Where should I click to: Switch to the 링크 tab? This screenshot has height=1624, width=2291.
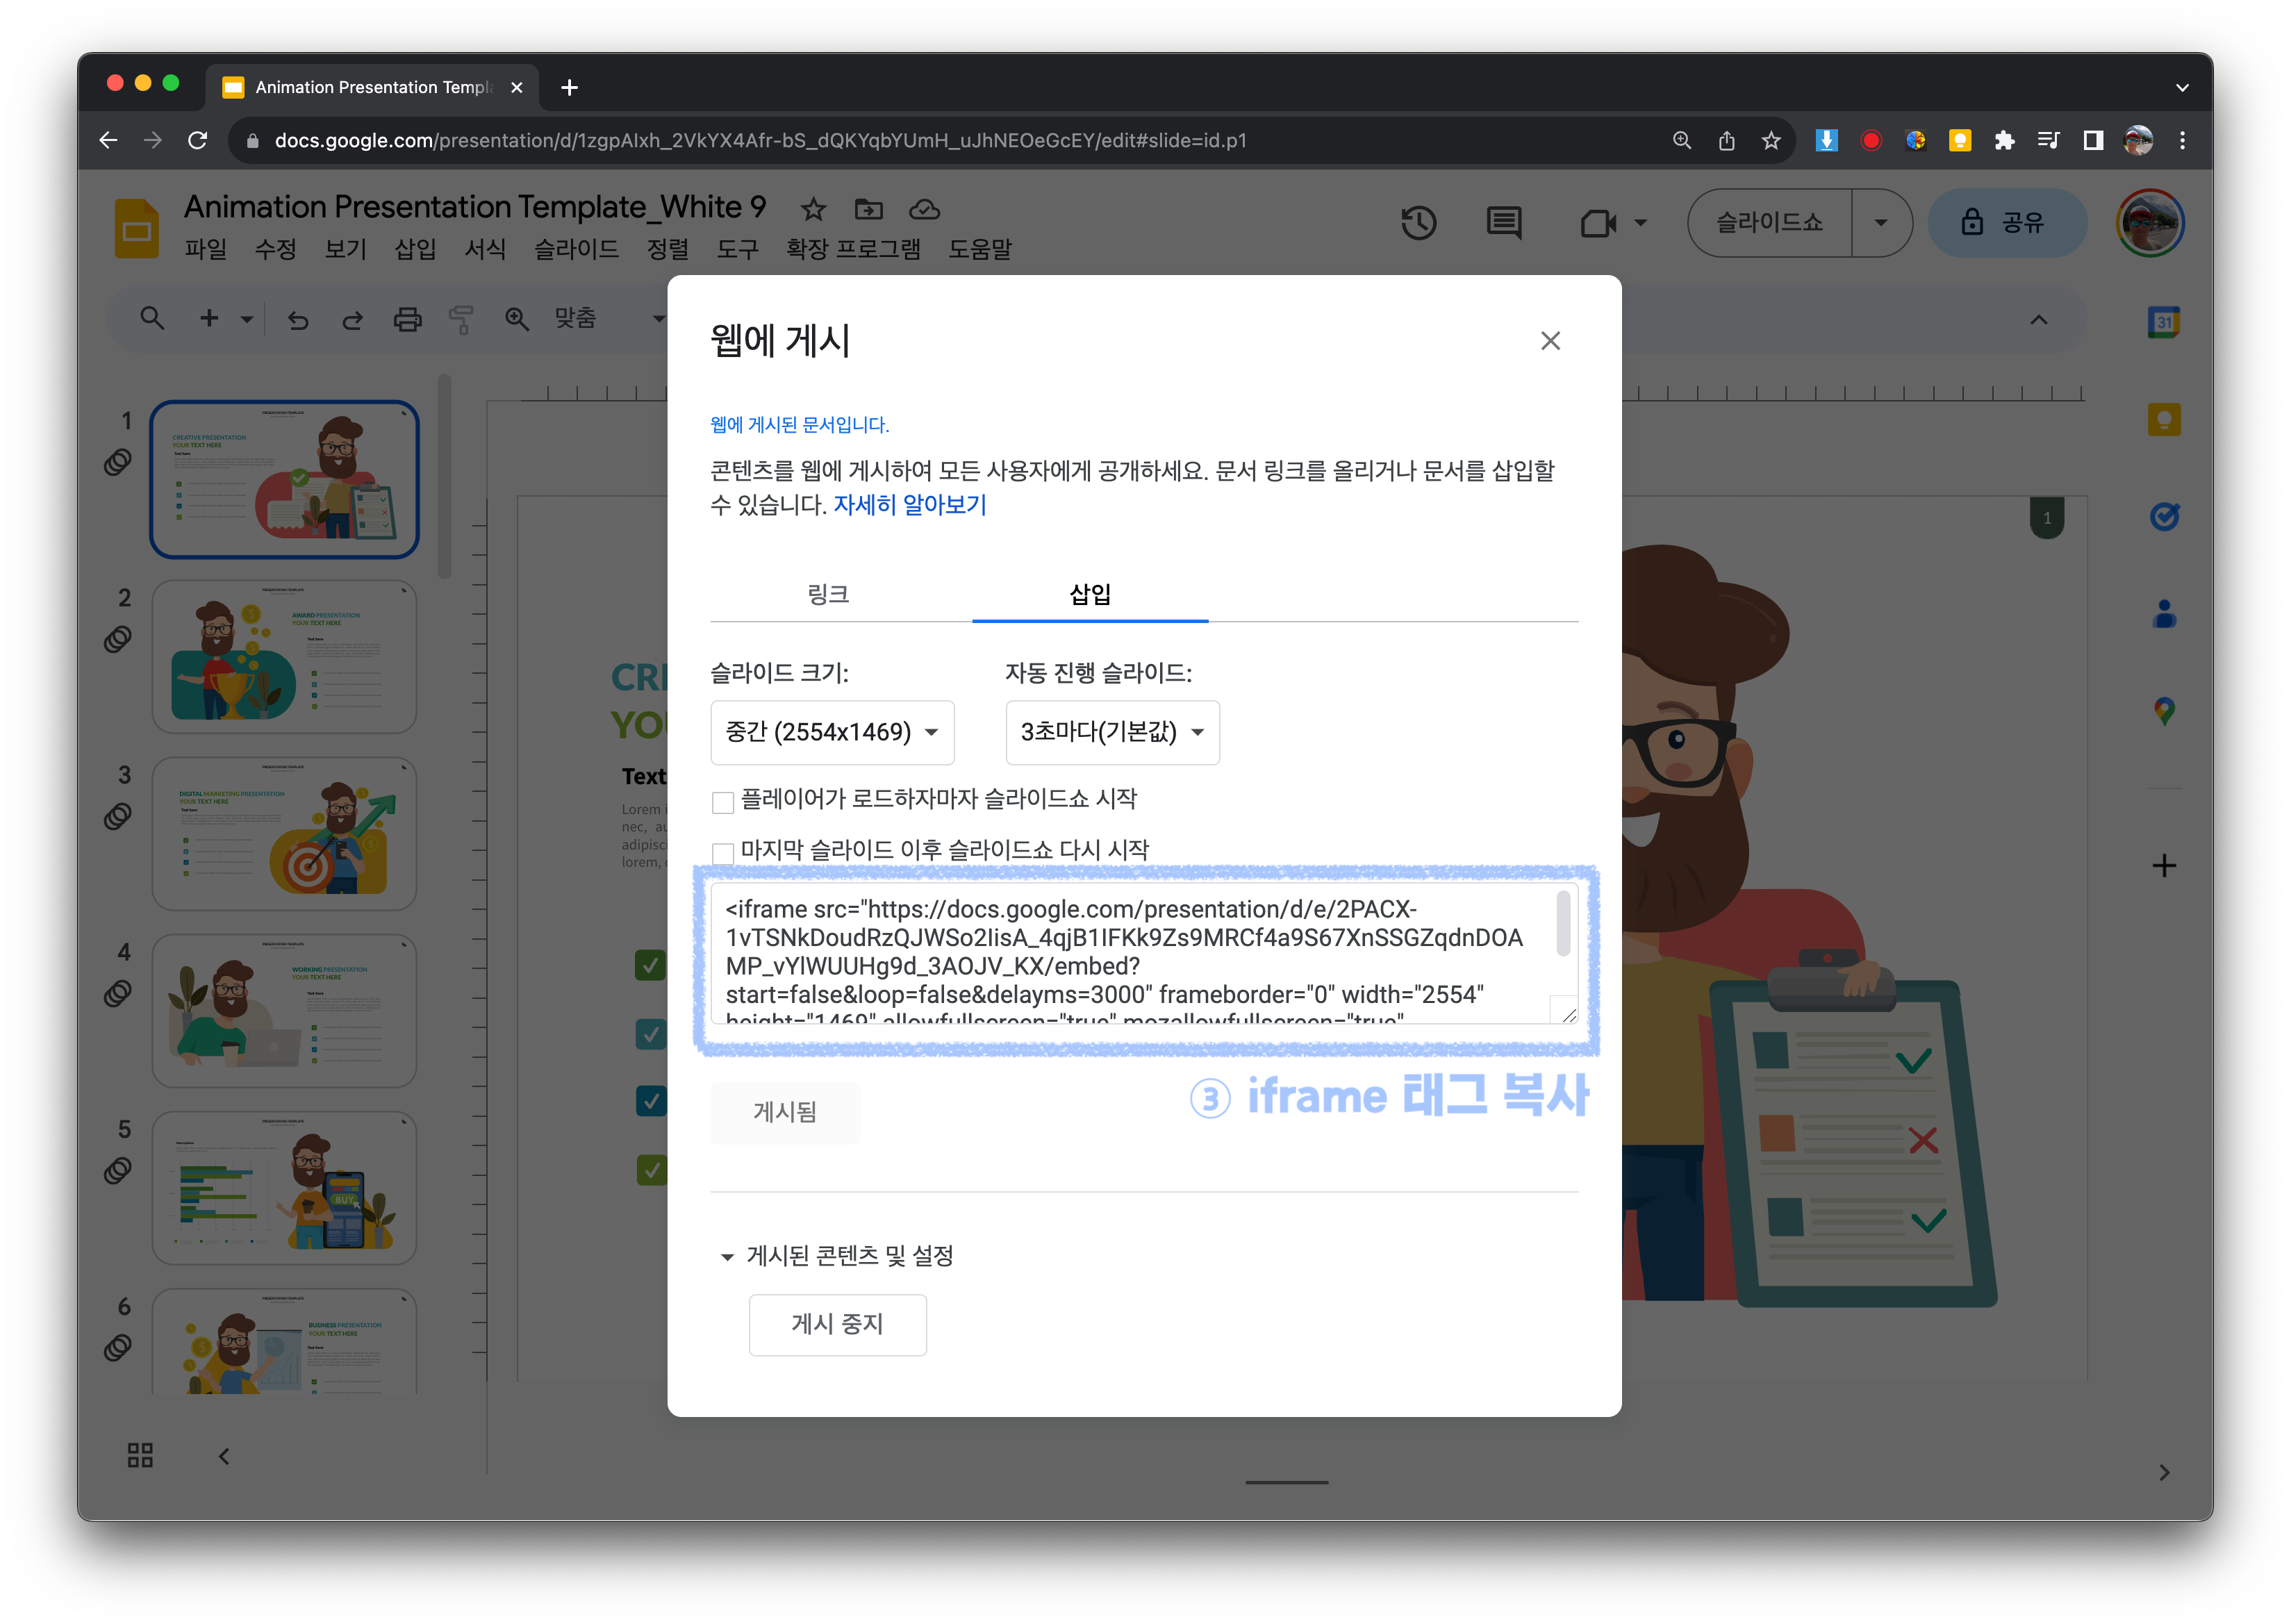828,595
